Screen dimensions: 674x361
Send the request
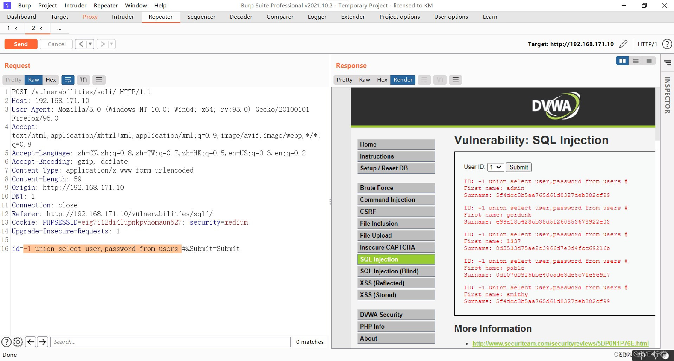[x=21, y=44]
